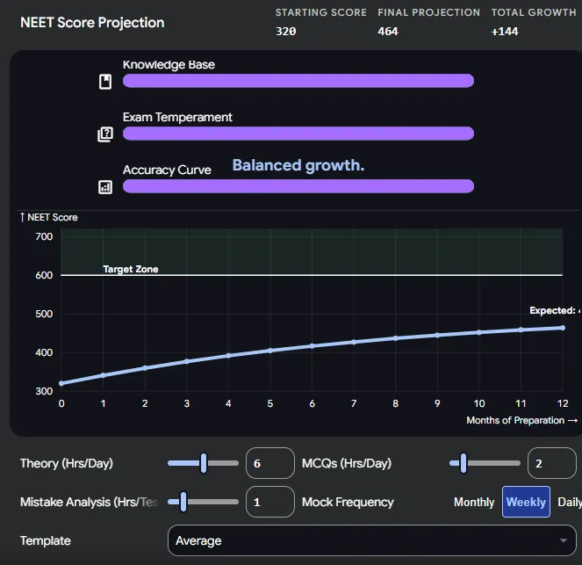
Task: Click the 'TOTAL GROWTH' heading
Action: coord(534,12)
